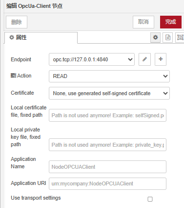Click the Application URI input field
This screenshot has width=184, height=208.
tap(107, 183)
